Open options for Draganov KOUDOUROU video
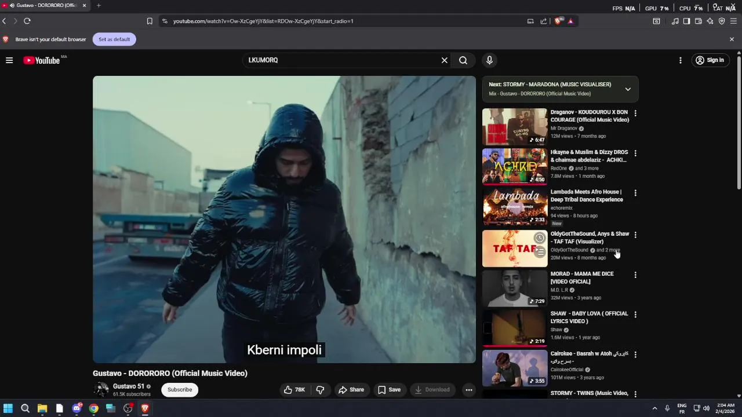This screenshot has width=742, height=417. coord(635,114)
